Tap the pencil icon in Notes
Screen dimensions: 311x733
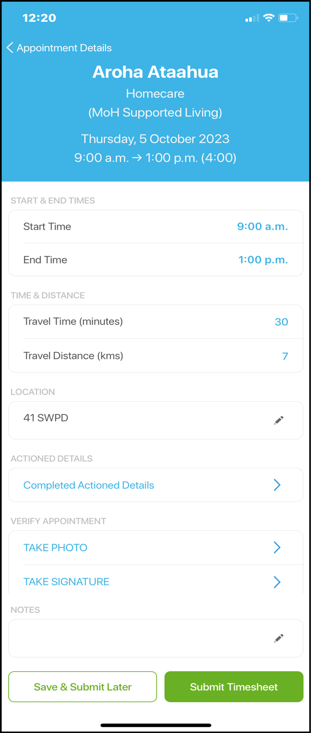(x=279, y=638)
